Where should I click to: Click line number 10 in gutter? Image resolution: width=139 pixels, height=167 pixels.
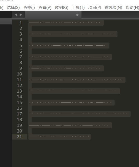point(19,74)
